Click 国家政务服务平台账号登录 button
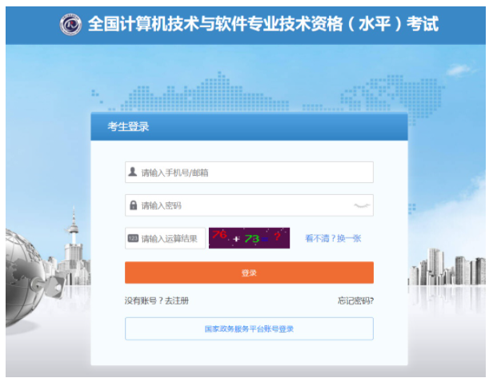 coord(249,328)
